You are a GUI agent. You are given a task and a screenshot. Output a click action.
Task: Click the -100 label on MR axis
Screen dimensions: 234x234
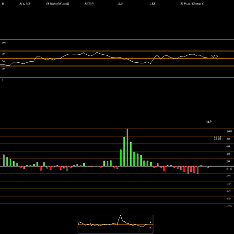point(229,206)
